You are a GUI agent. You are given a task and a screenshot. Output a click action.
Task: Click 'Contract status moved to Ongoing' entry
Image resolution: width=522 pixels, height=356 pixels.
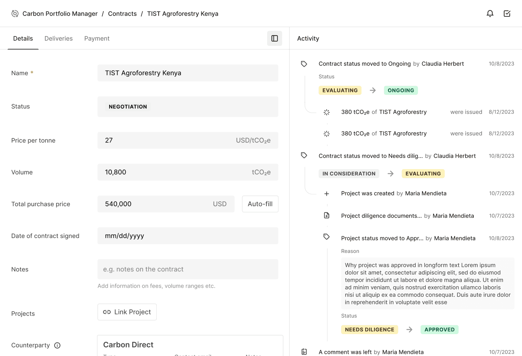364,64
